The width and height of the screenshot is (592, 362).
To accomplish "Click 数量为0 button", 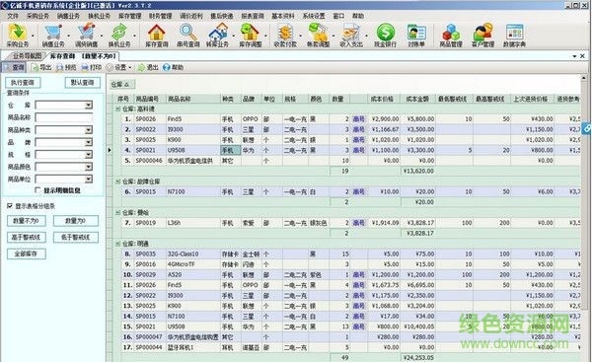I will [76, 221].
